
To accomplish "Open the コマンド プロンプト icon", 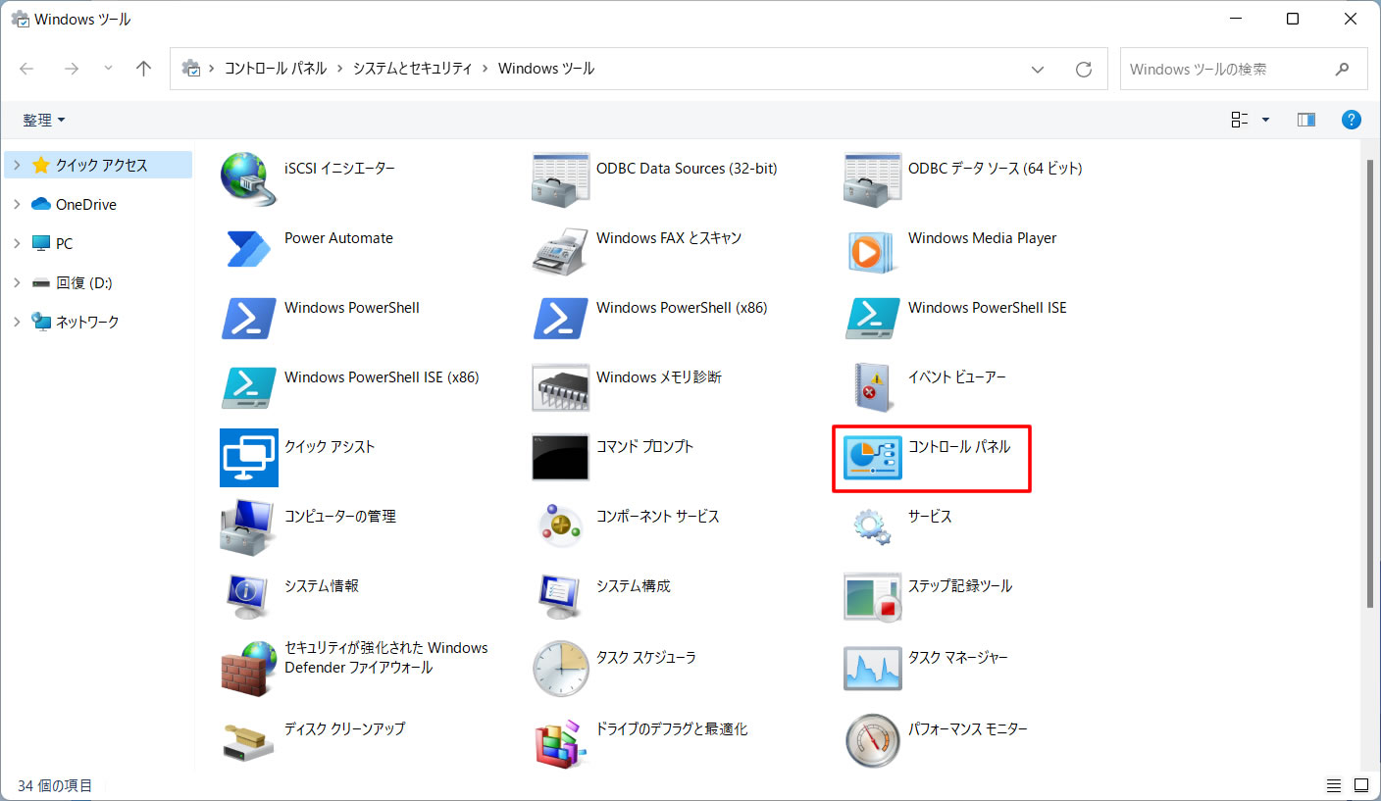I will [560, 458].
